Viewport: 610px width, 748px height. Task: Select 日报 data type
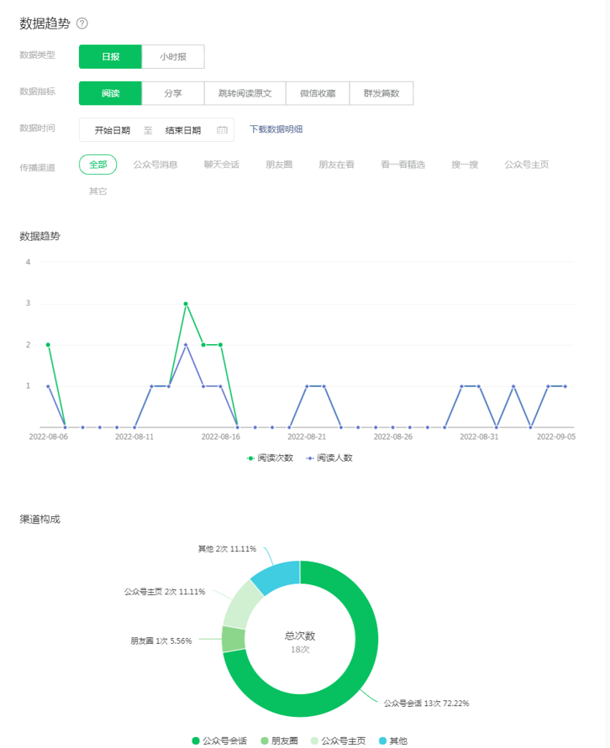110,57
